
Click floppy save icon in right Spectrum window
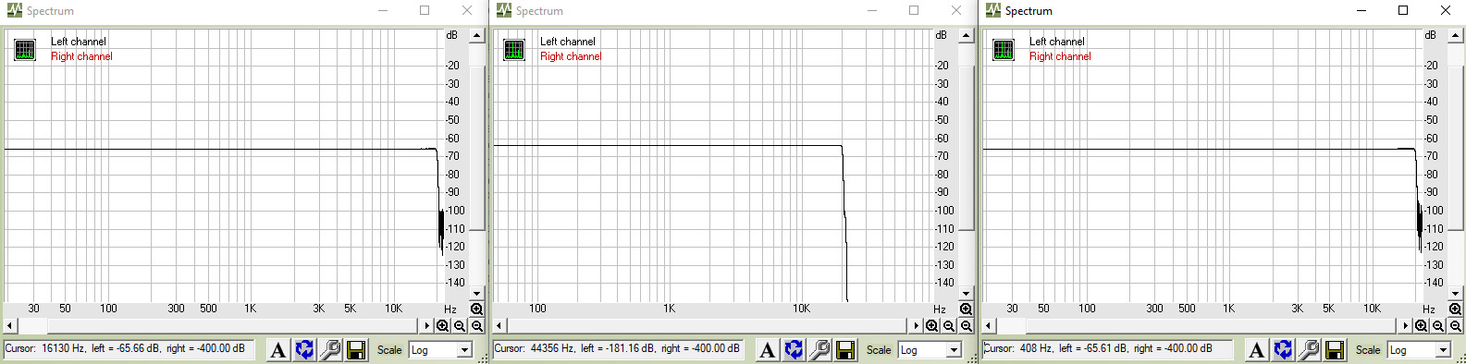point(1335,350)
